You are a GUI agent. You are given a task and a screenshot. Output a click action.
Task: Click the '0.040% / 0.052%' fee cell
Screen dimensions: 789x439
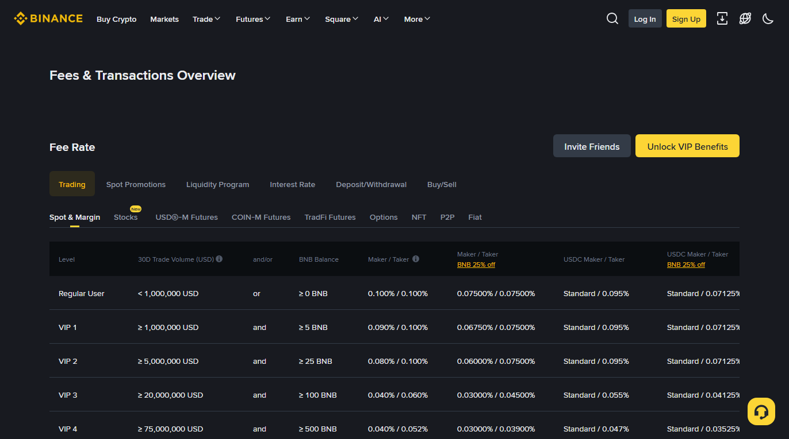pos(398,429)
